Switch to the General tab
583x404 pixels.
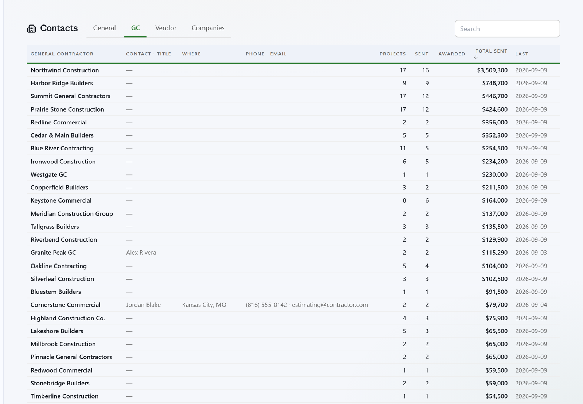[104, 28]
